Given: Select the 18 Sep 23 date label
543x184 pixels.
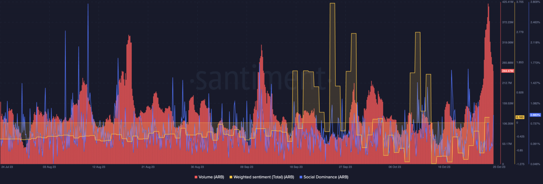Looking at the screenshot, I should point(296,166).
